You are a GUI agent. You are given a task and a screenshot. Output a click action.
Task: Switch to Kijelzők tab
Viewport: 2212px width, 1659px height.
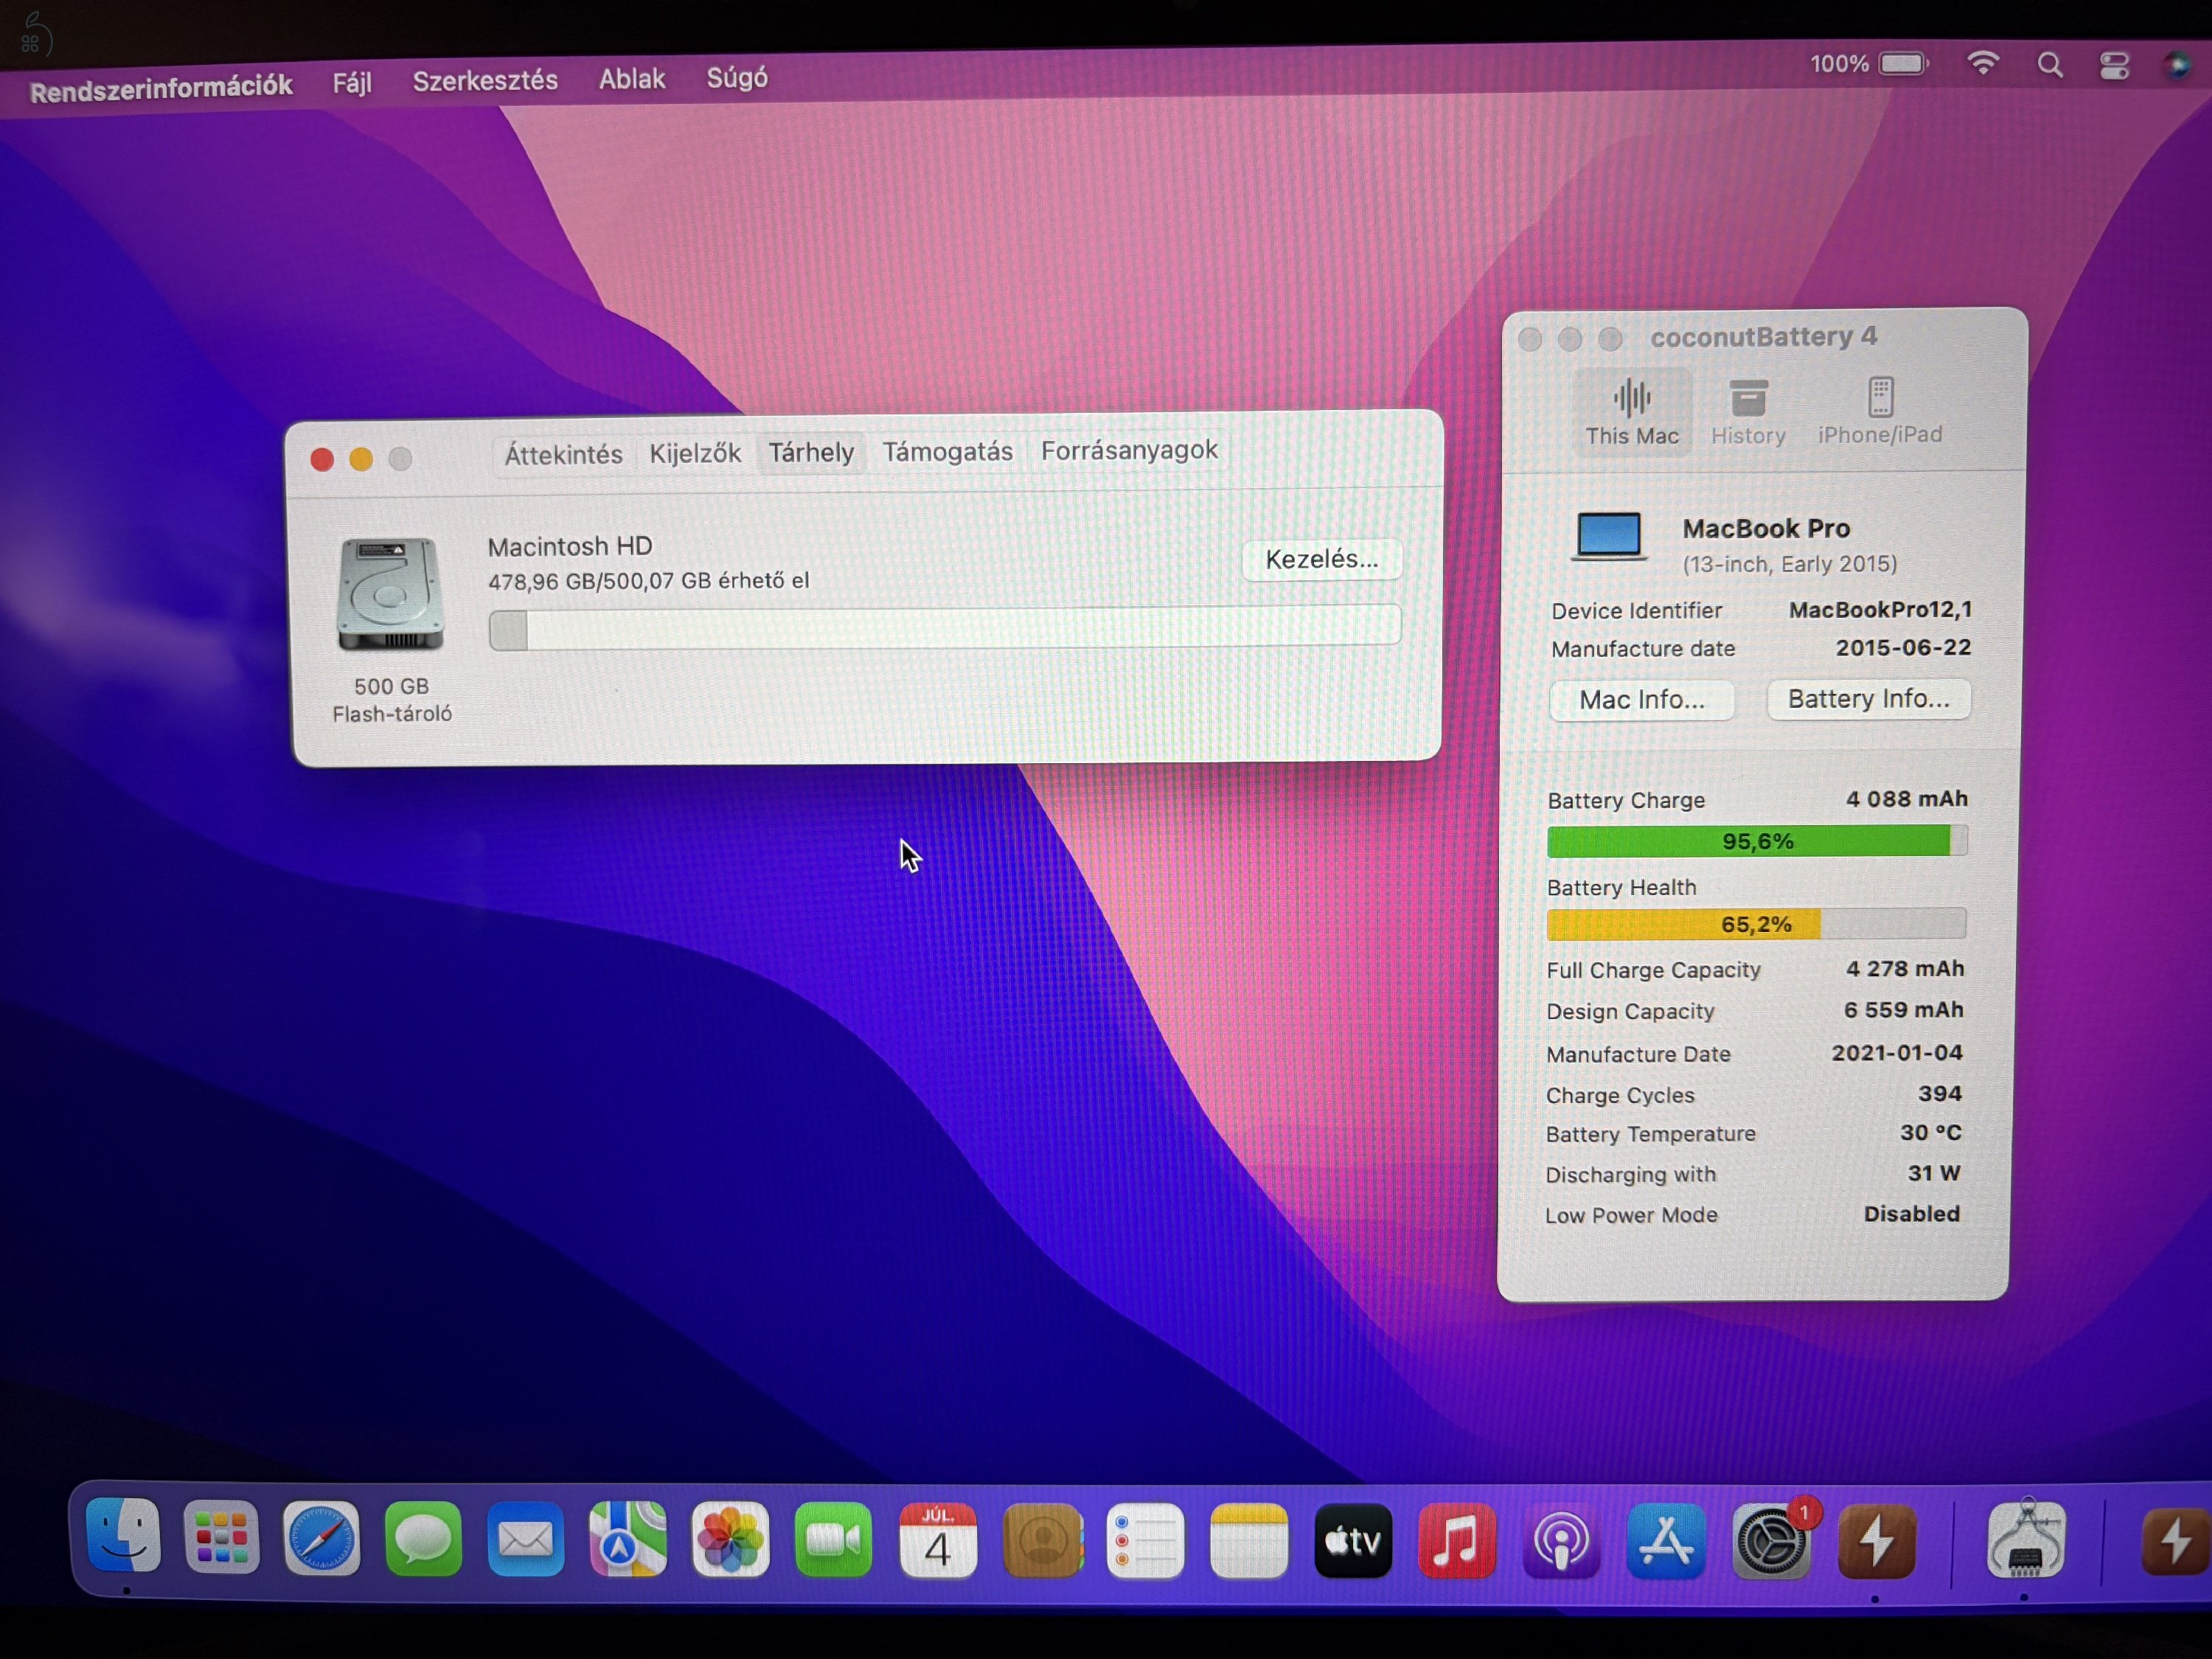[695, 453]
